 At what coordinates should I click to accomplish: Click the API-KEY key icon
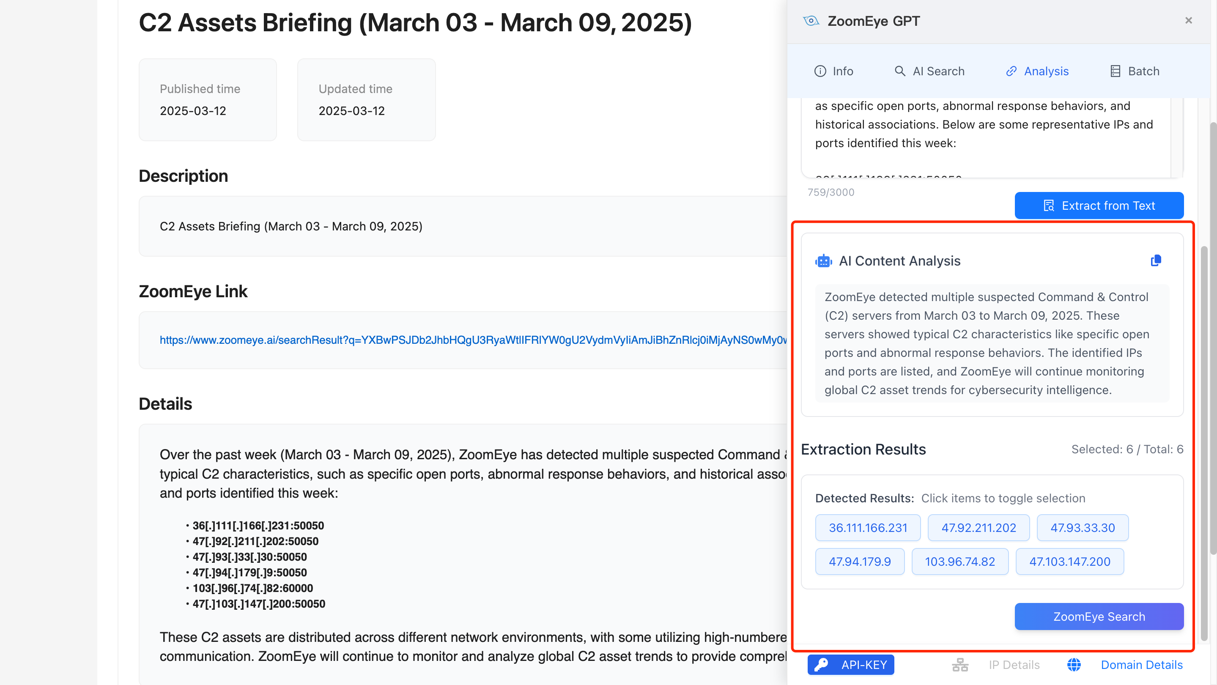tap(821, 665)
